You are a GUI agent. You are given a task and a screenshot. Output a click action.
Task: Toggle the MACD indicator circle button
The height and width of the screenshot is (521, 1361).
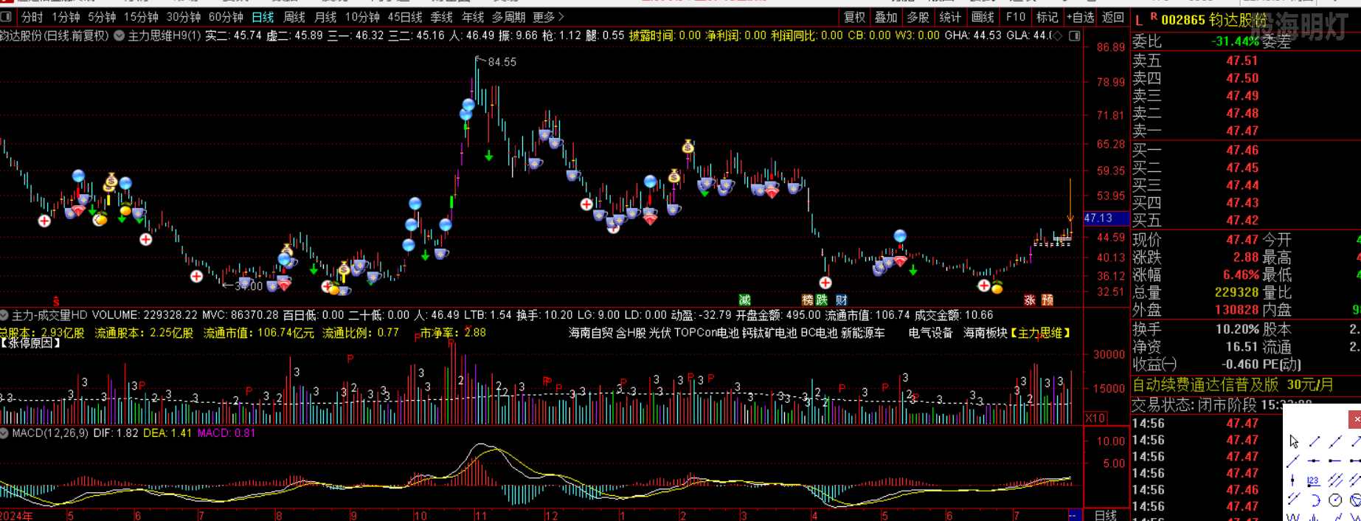(x=4, y=433)
